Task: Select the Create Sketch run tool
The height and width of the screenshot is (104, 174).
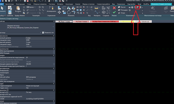Action: point(130,10)
